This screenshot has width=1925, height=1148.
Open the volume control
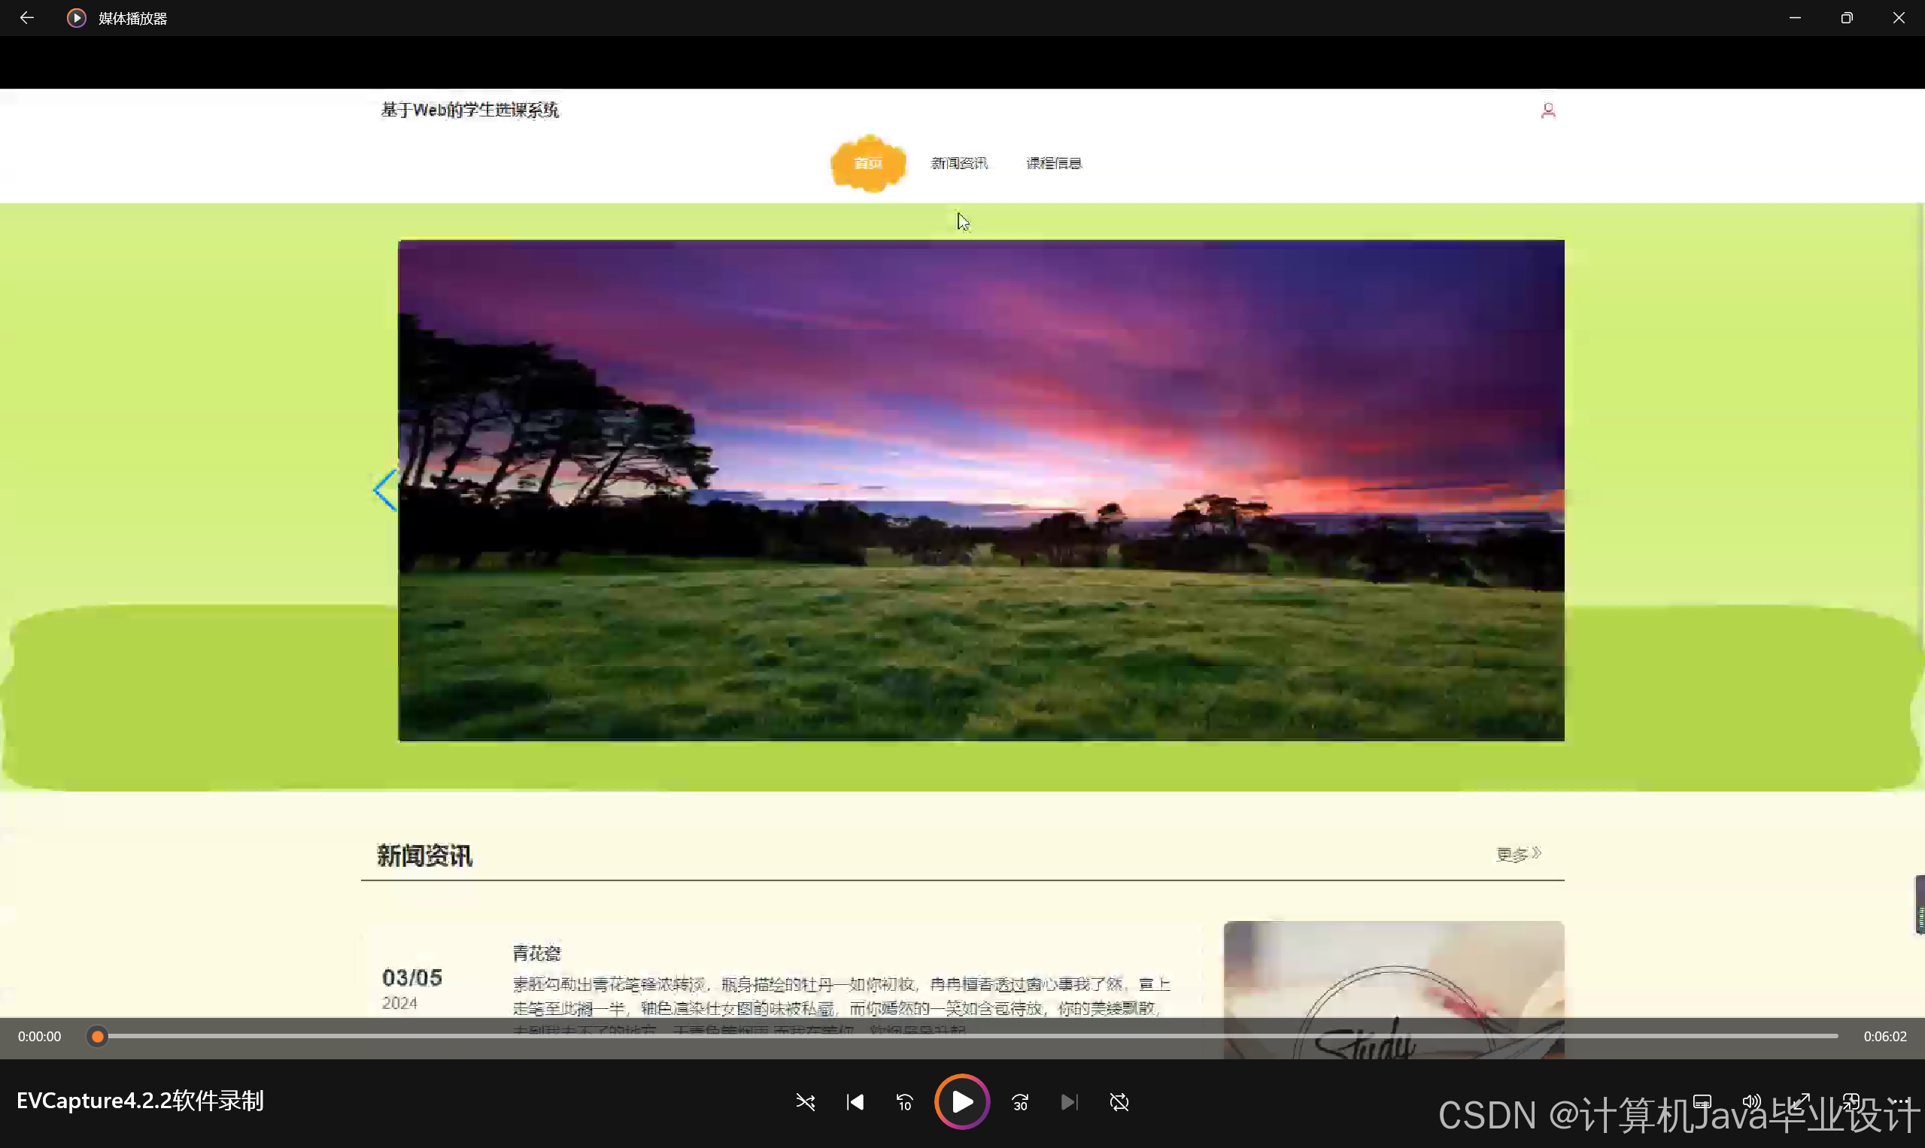tap(1752, 1101)
